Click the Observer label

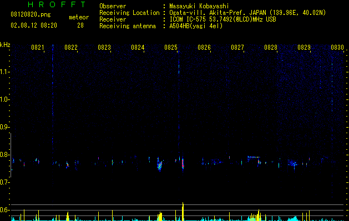113,6
